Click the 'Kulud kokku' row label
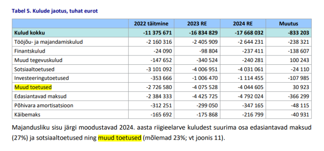This screenshot has height=151, width=324. pos(30,33)
